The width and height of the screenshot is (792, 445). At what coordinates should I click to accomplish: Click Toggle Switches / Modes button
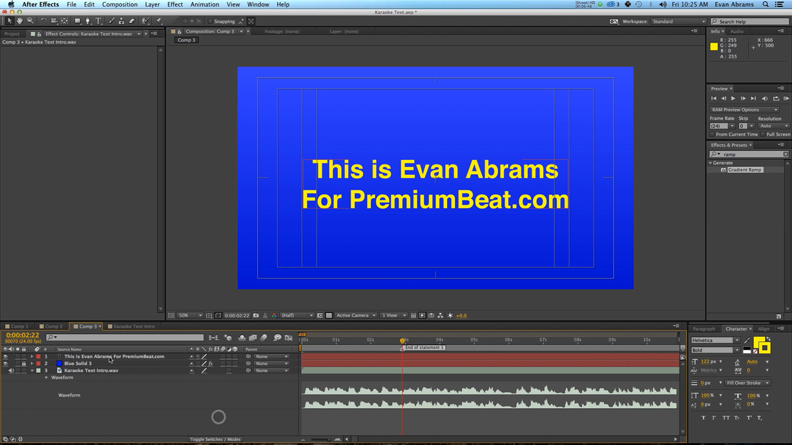coord(215,439)
